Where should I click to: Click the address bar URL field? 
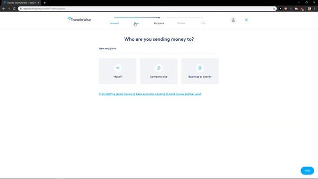[147, 9]
